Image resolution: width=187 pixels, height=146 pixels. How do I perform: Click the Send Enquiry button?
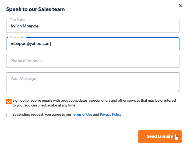[x=160, y=137]
